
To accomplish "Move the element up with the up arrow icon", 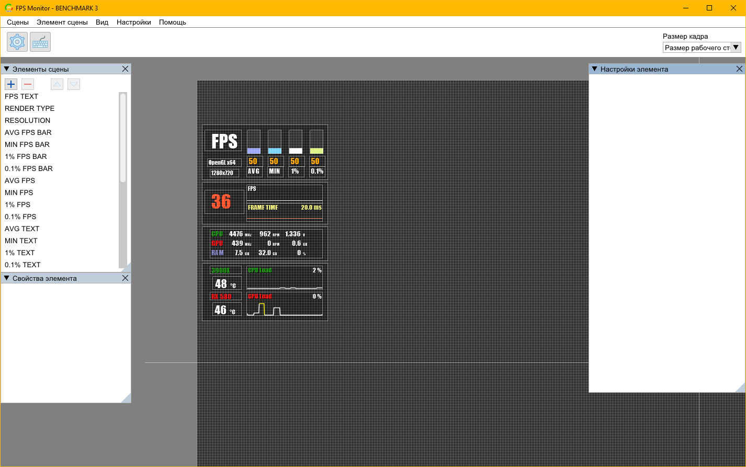I will click(x=57, y=84).
